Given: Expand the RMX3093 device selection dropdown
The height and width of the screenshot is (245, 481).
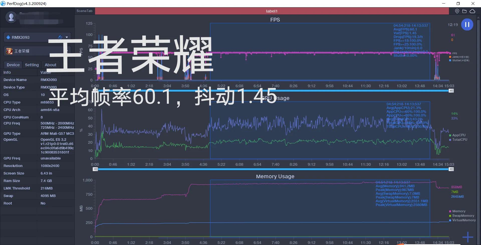Looking at the screenshot, I should click(x=67, y=37).
